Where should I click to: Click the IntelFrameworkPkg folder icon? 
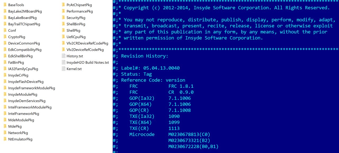[5, 113]
